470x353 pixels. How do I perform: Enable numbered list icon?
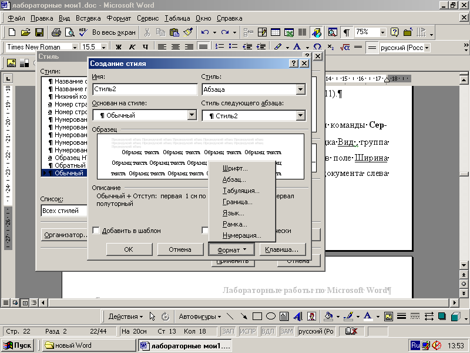[x=220, y=47]
